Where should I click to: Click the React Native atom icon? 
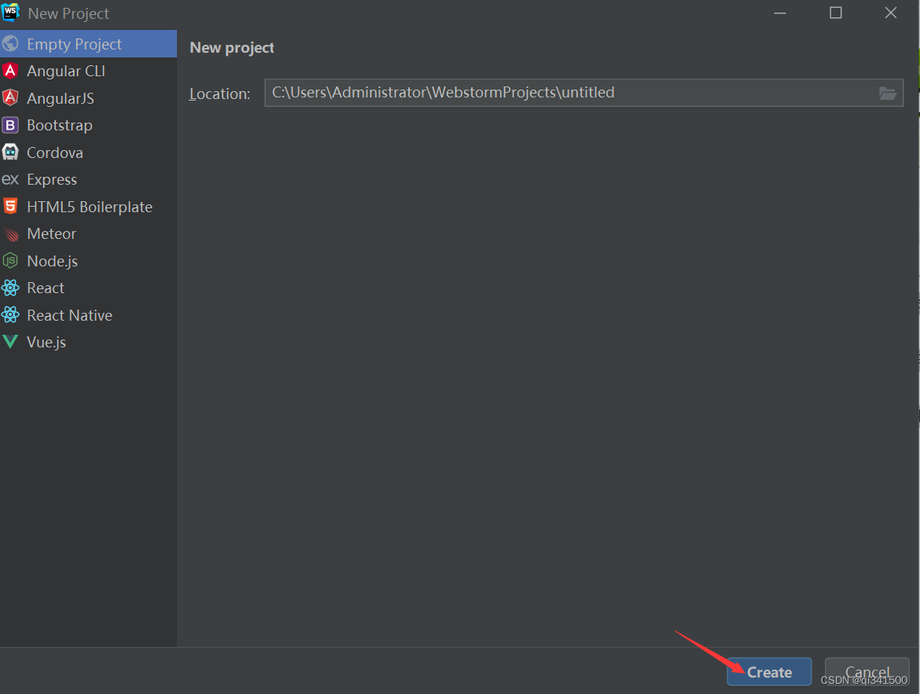(x=10, y=314)
